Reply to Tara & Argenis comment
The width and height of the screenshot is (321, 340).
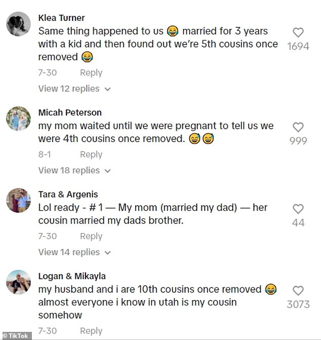[91, 236]
